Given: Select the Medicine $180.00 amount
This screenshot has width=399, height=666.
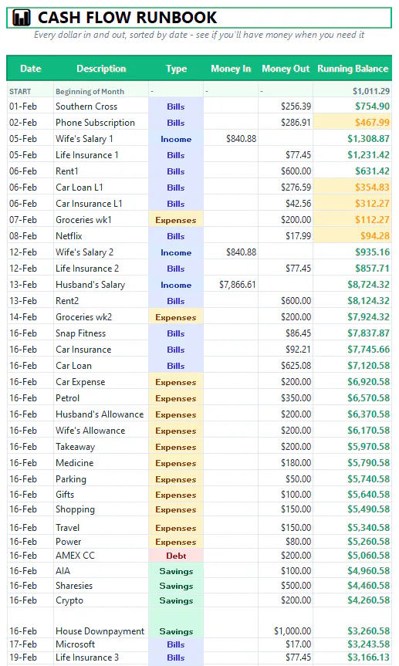Looking at the screenshot, I should (x=286, y=462).
